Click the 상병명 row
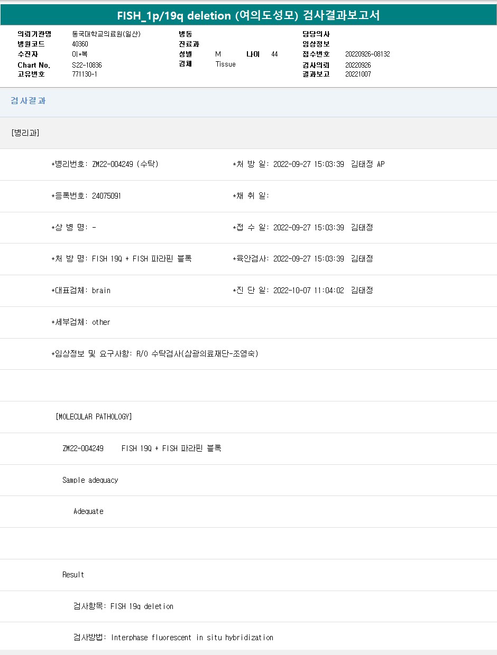The image size is (497, 655). pyautogui.click(x=73, y=228)
